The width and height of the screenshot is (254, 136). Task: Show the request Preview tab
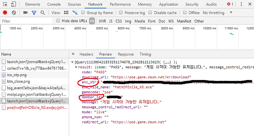click(105, 54)
